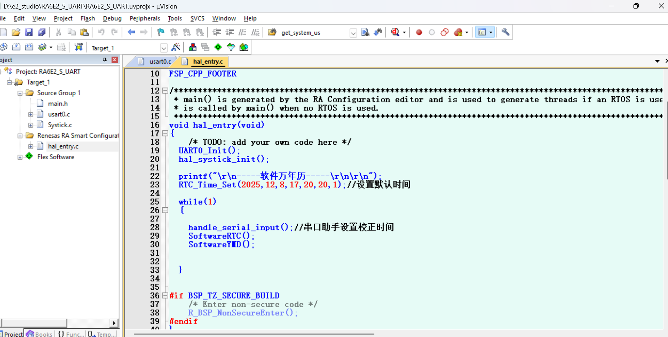Open the Debug menu
Viewport: 668px width, 337px height.
[x=112, y=18]
